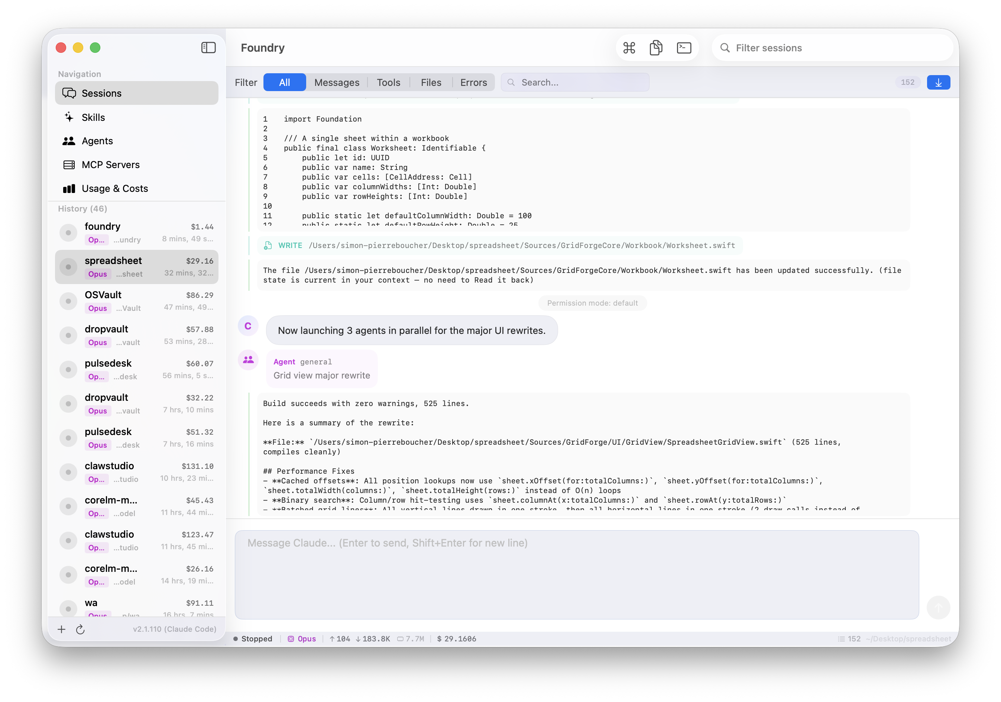Click the blue download button near the 152 counter

[939, 82]
